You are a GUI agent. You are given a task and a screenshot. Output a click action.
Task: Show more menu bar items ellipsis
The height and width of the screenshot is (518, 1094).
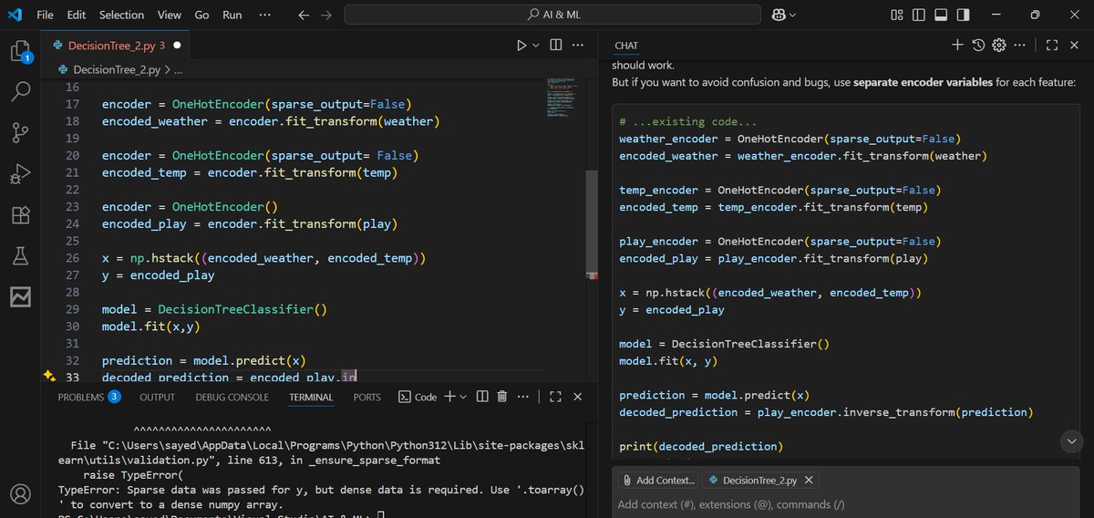point(265,16)
